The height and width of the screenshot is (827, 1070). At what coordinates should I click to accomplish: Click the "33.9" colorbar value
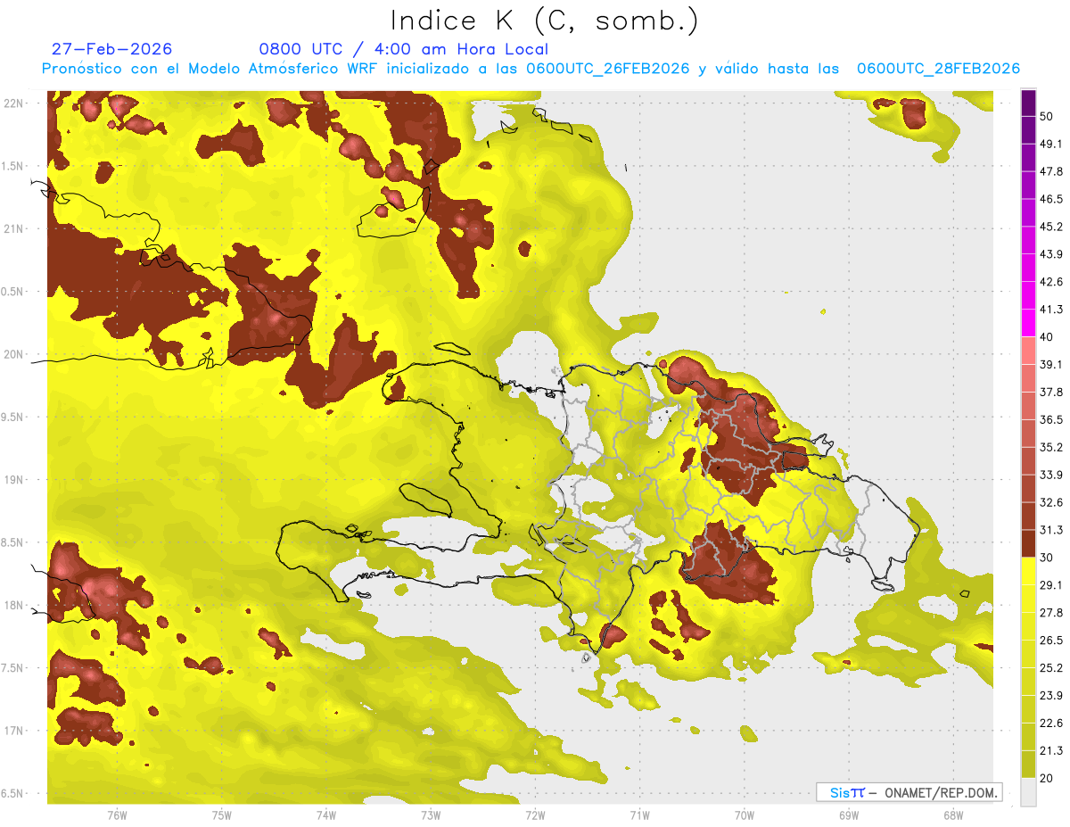point(1051,475)
